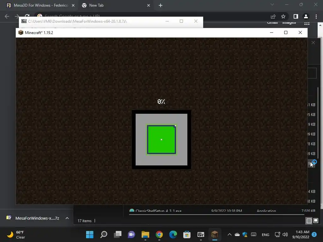The width and height of the screenshot is (323, 242).
Task: Close the 7-Zip archive window
Action: coord(196,21)
